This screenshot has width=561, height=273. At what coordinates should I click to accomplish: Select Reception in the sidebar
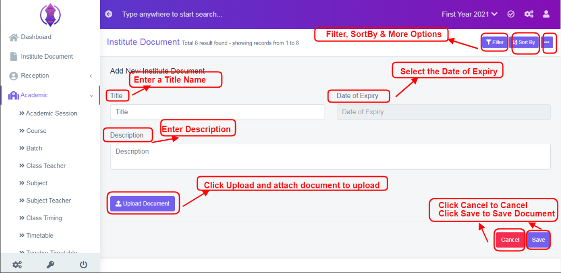(x=35, y=75)
